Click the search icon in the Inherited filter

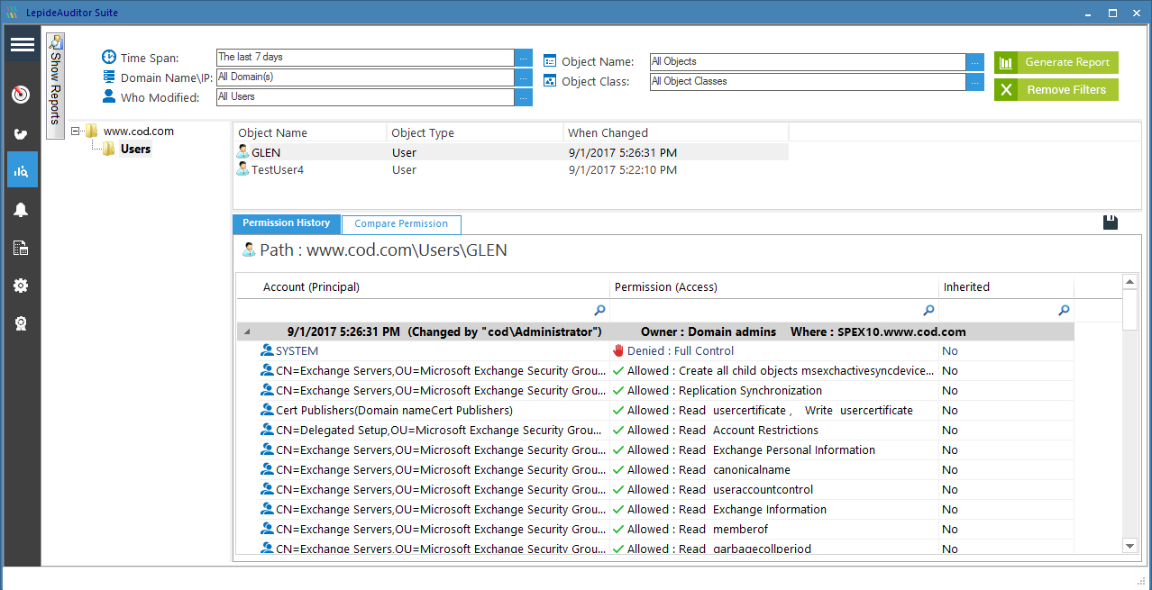click(x=1065, y=310)
